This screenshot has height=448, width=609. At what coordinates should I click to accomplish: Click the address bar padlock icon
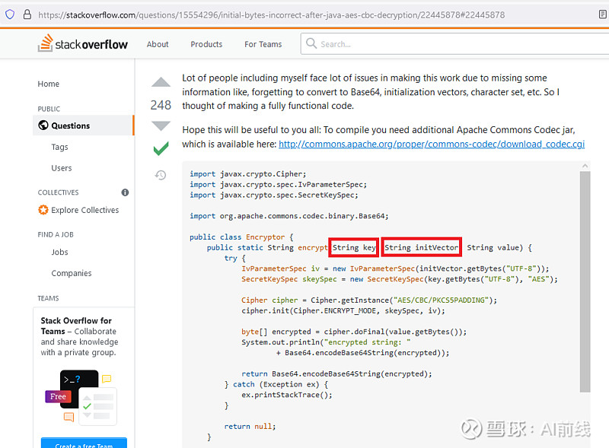[27, 14]
